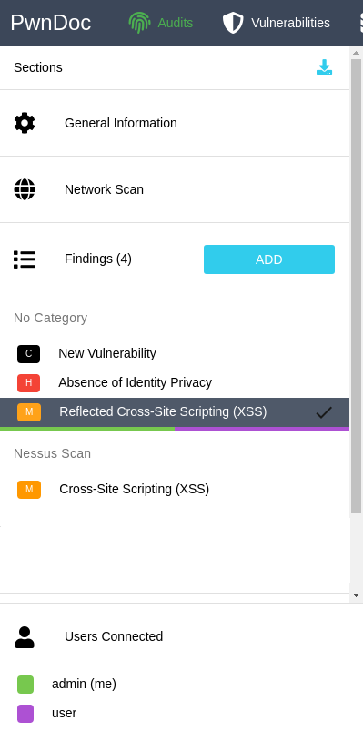Click the download report icon next to Sections
The height and width of the screenshot is (731, 363).
(324, 67)
